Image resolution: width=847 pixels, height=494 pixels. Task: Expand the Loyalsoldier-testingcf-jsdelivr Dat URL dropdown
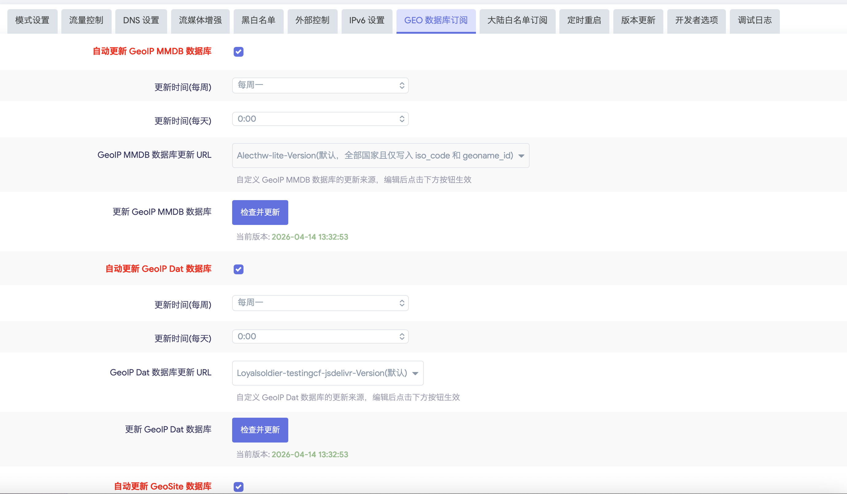(x=328, y=373)
